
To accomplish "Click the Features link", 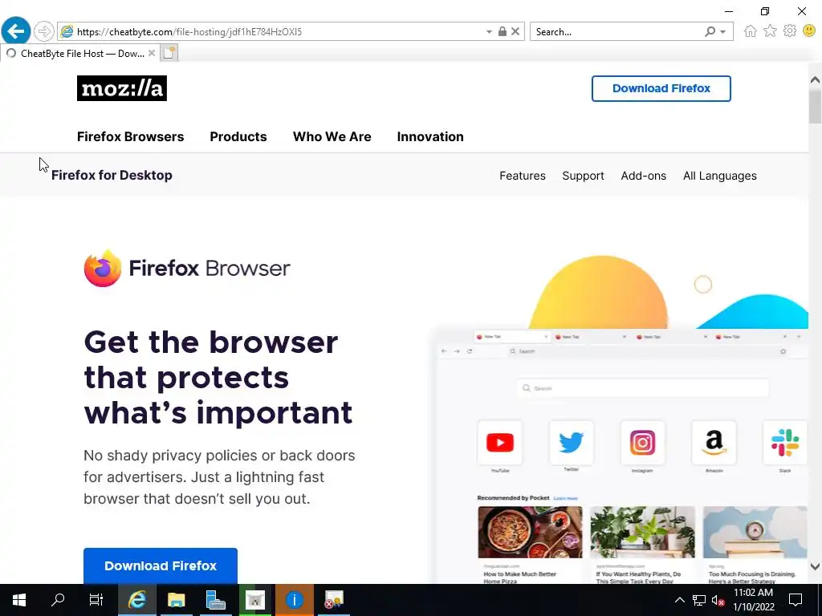I will pyautogui.click(x=523, y=176).
